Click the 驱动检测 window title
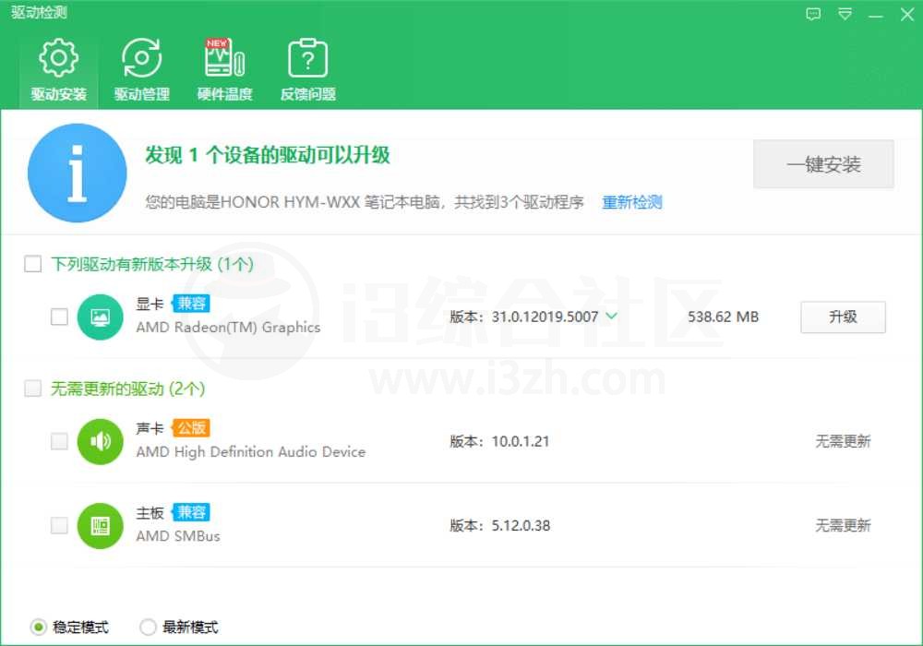 tap(39, 12)
